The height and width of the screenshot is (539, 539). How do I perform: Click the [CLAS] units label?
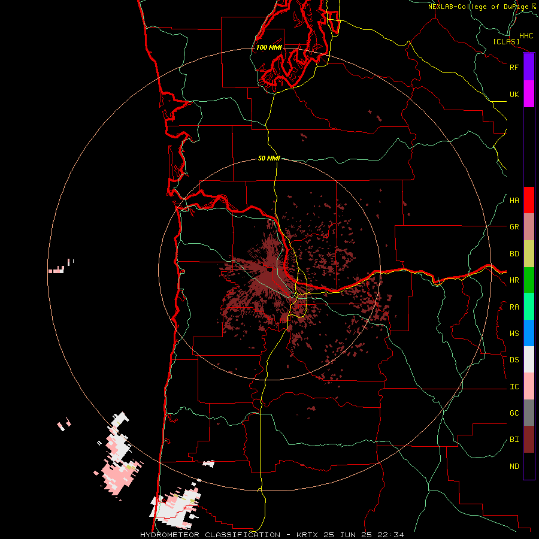[x=506, y=41]
